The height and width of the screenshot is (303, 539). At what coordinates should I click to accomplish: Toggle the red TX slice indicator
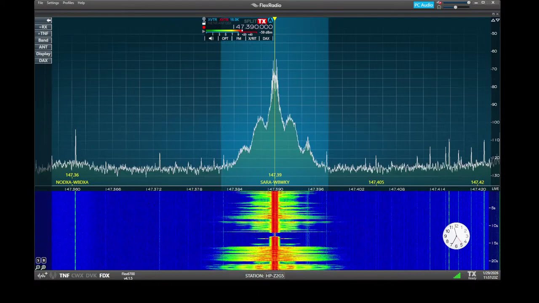(x=262, y=21)
